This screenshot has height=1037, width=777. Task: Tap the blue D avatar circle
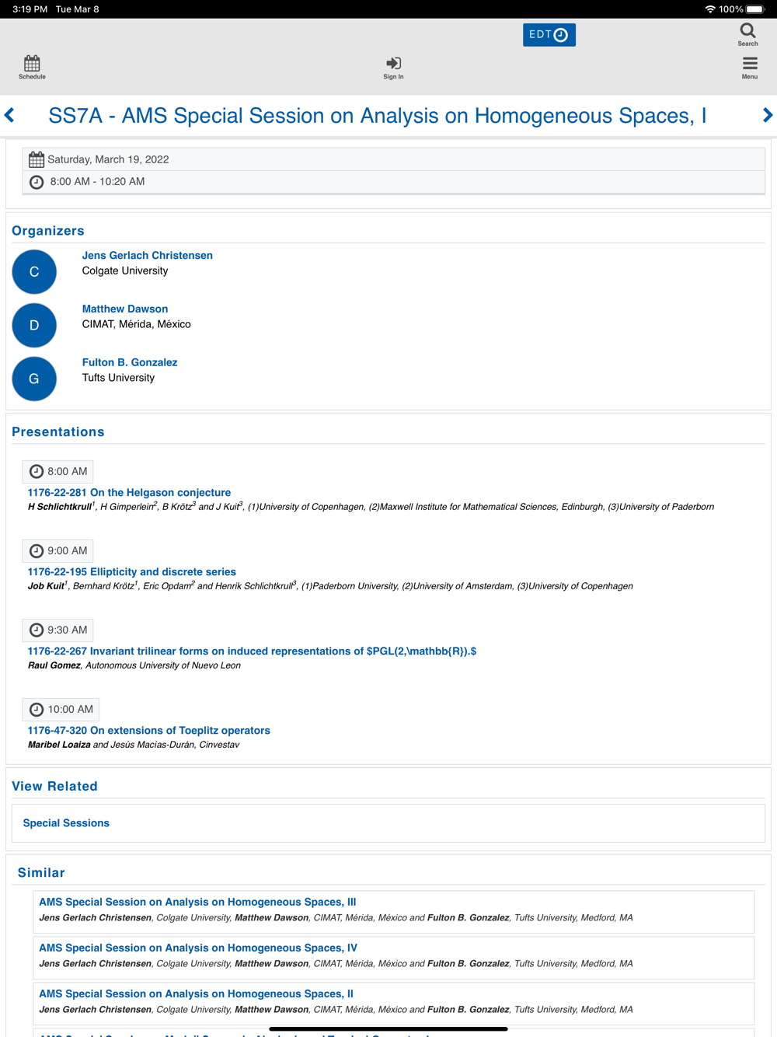(x=34, y=325)
